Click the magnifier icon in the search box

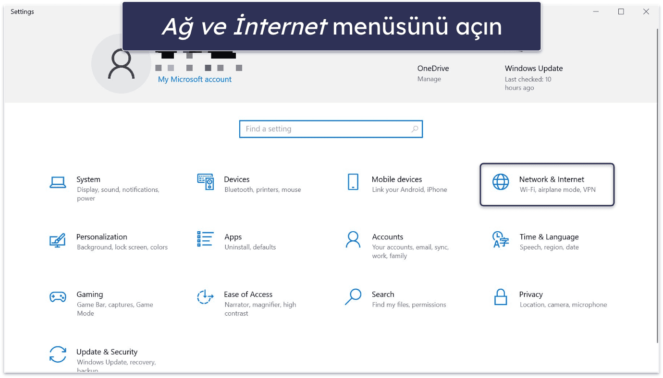(x=415, y=129)
